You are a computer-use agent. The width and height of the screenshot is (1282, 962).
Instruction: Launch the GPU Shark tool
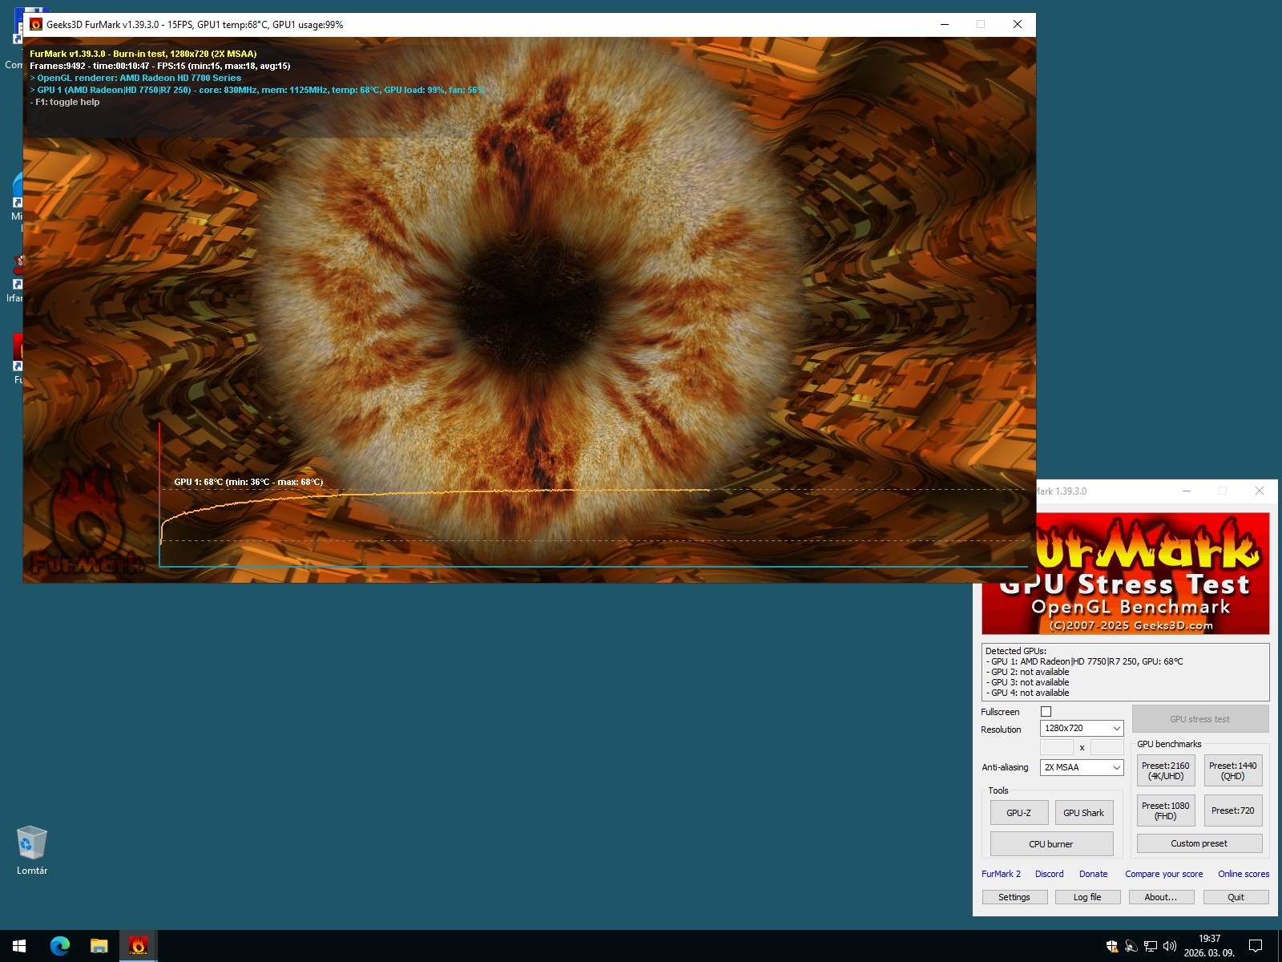[1083, 813]
